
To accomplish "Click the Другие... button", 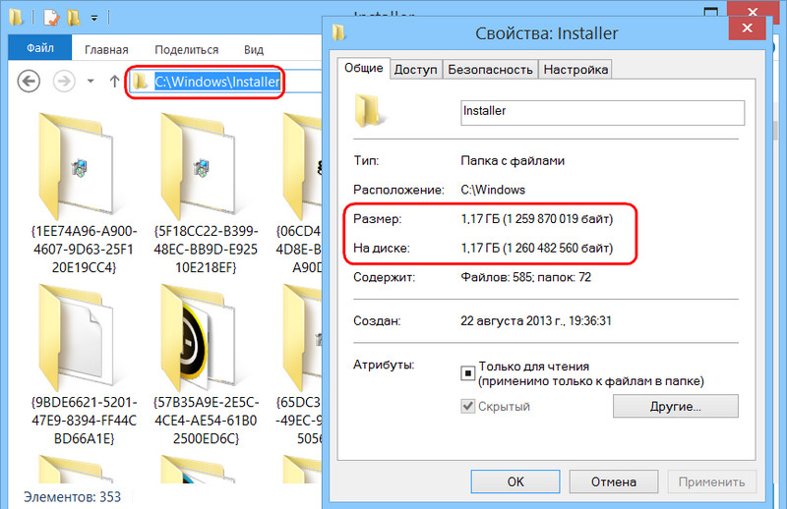I will (x=675, y=406).
